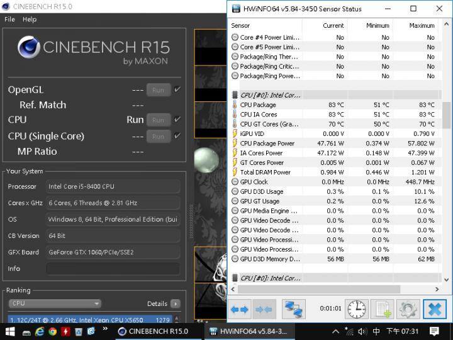Click the Cinebench R15 logo sphere
Image resolution: width=453 pixels, height=340 pixels.
pyautogui.click(x=28, y=47)
